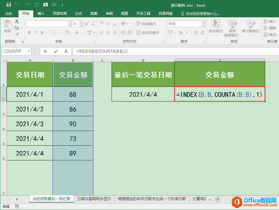Click the percent style icon
Image resolution: width=279 pixels, height=210 pixels.
181,33
